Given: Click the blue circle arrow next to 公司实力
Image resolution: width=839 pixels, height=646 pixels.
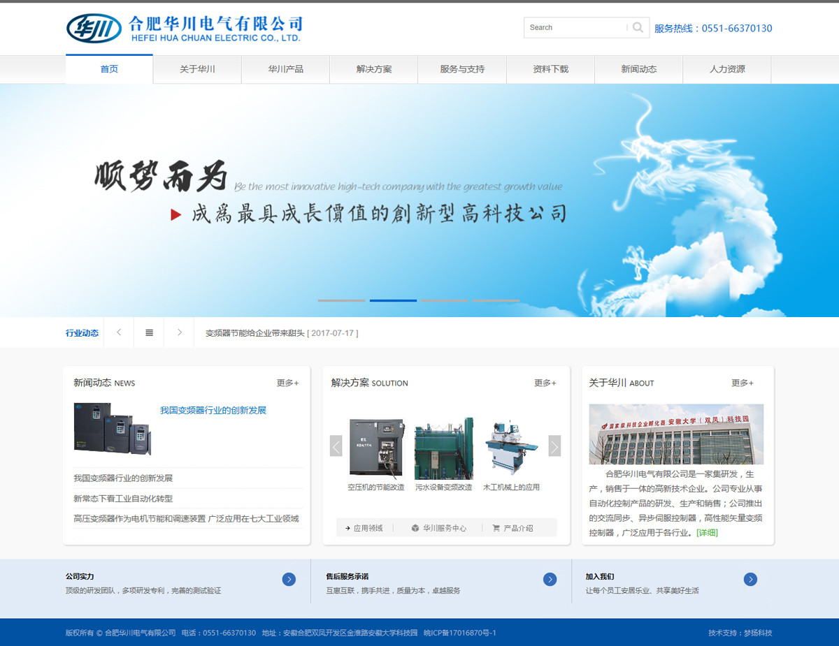Looking at the screenshot, I should click(289, 580).
